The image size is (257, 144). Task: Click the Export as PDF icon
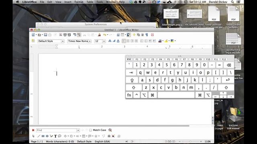61,35
